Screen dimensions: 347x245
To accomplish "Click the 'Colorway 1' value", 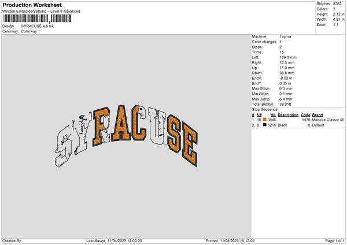I will [31, 31].
